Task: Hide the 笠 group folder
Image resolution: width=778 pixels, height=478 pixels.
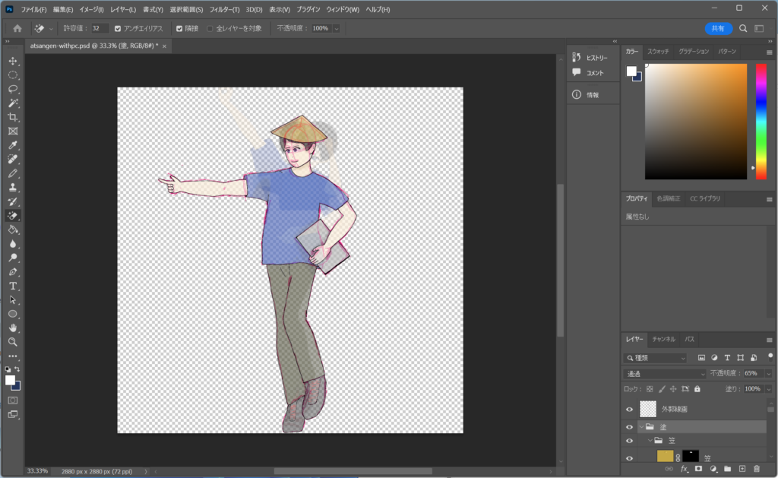Action: [629, 441]
